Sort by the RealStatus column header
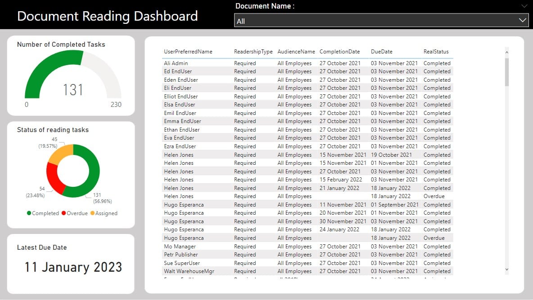 (x=435, y=51)
